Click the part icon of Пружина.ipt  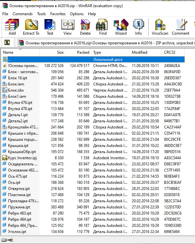pos(5,207)
